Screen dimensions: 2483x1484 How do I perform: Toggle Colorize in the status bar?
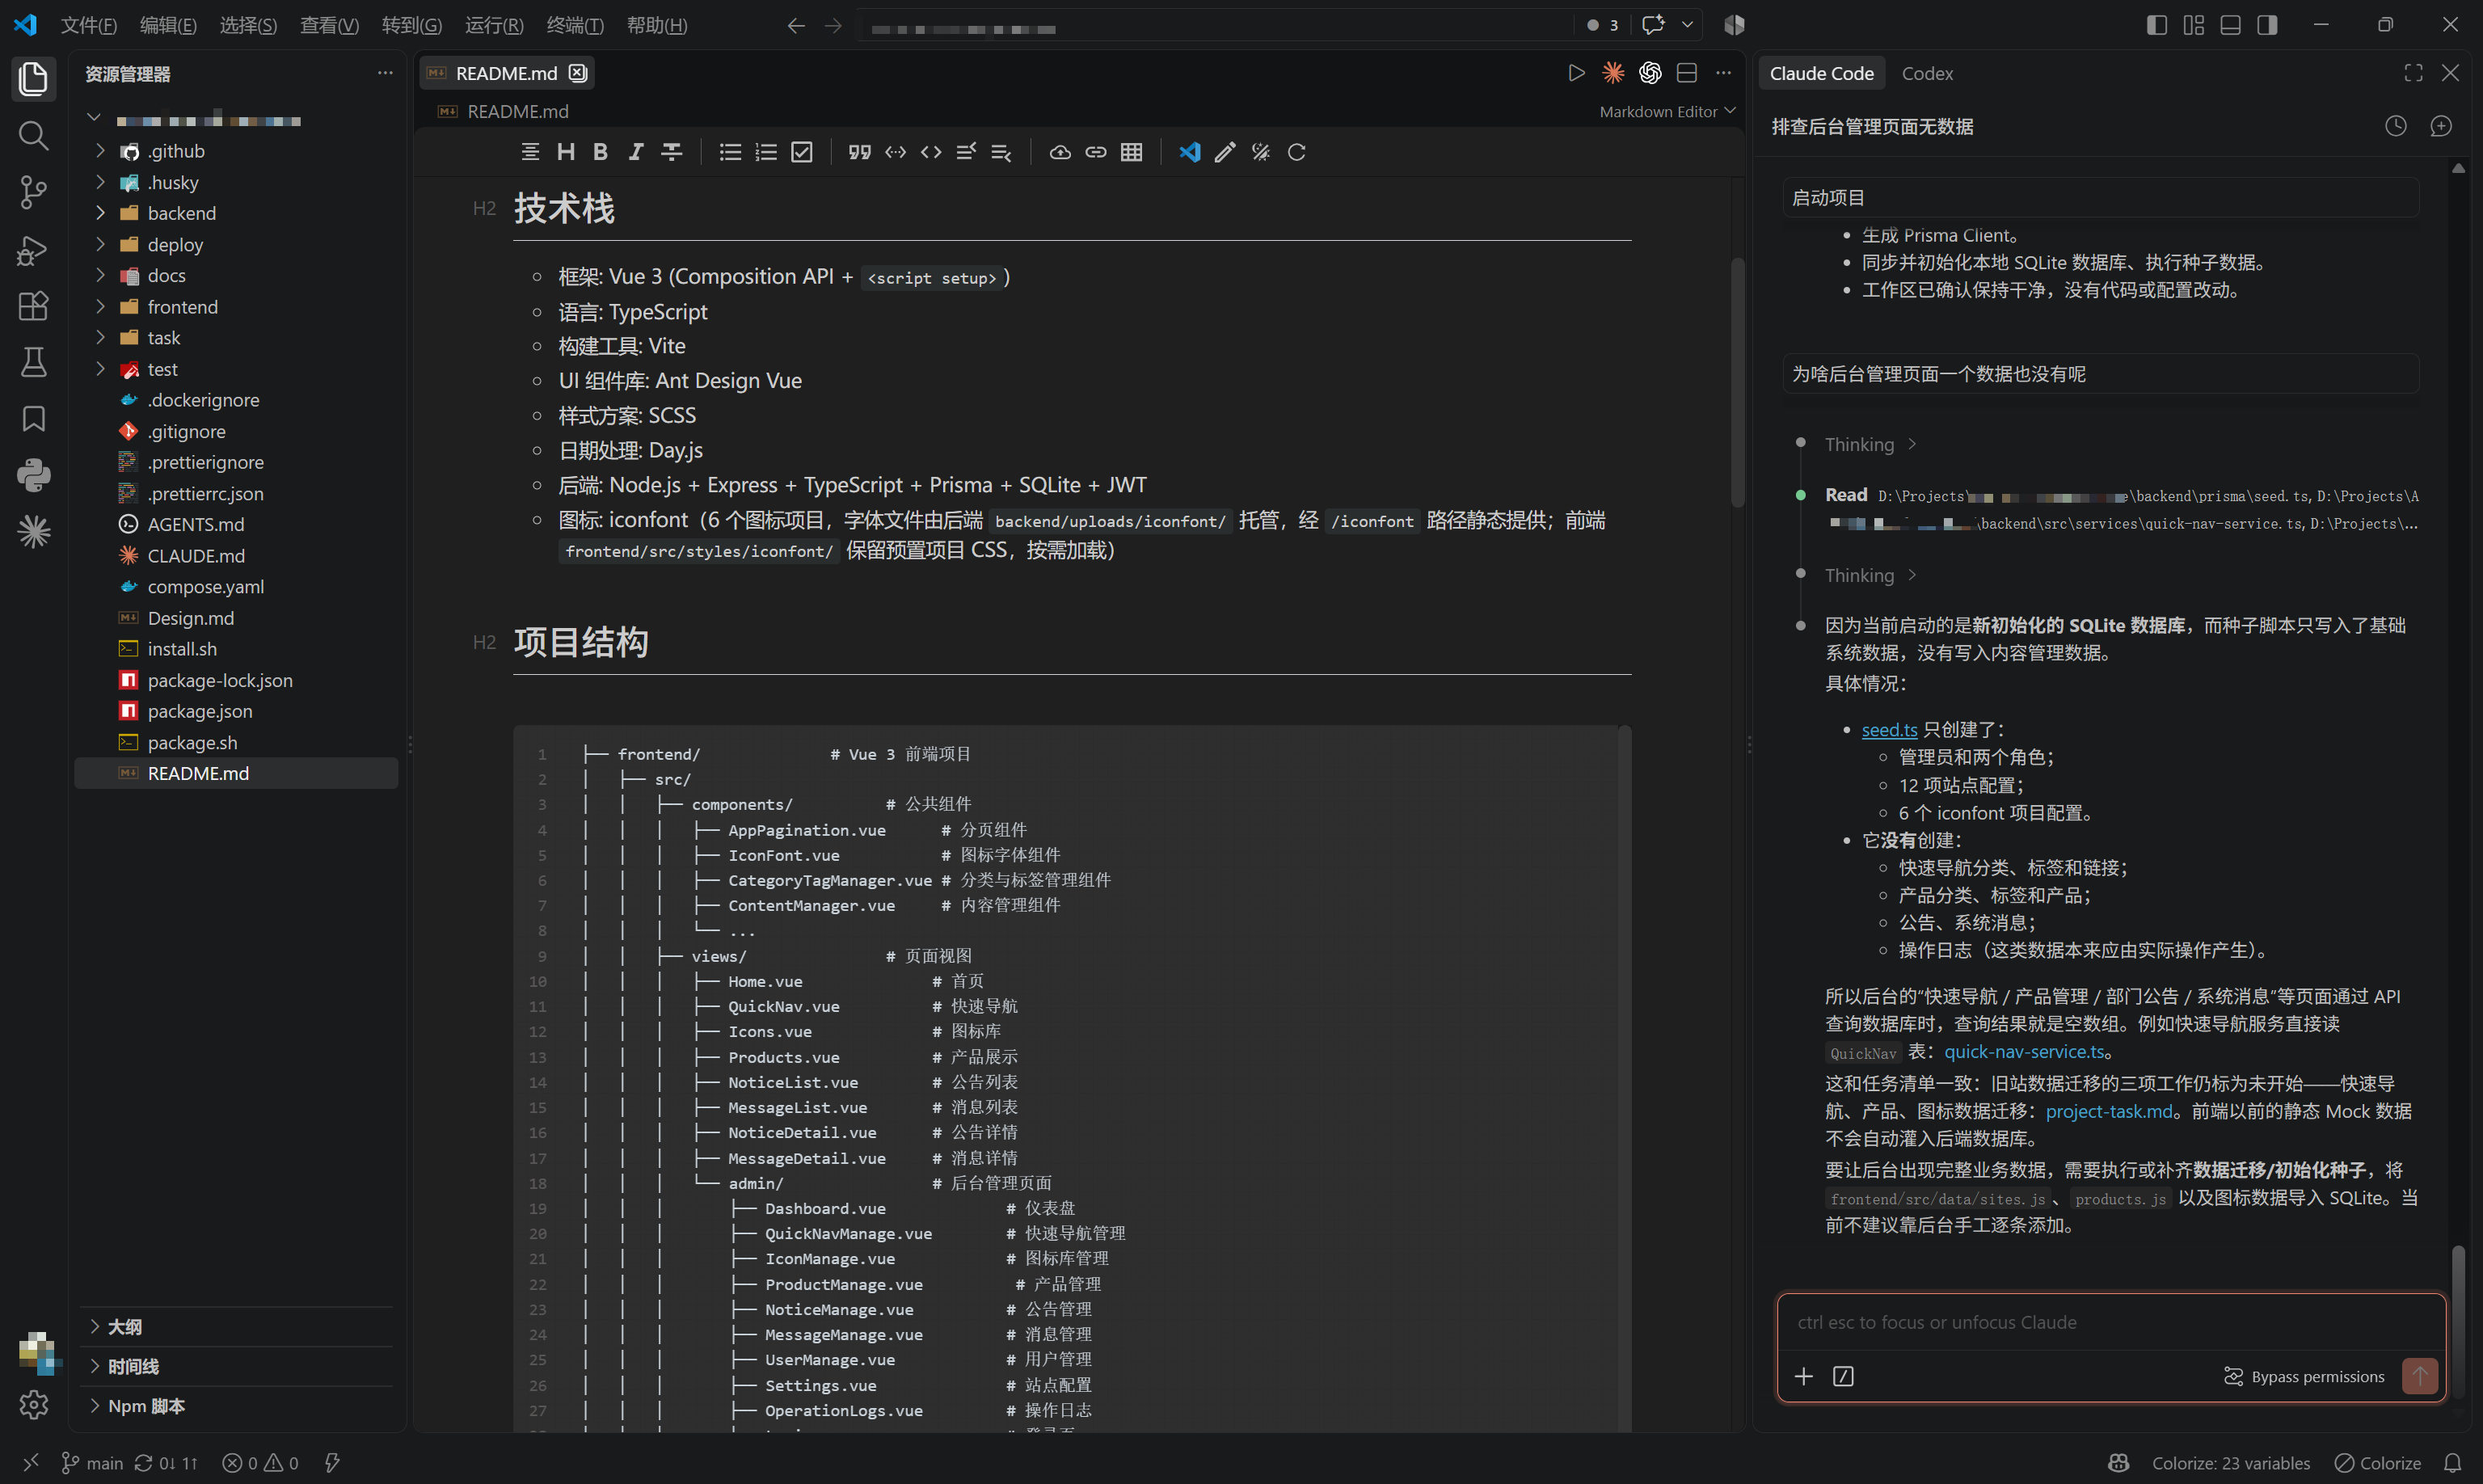[x=2378, y=1463]
